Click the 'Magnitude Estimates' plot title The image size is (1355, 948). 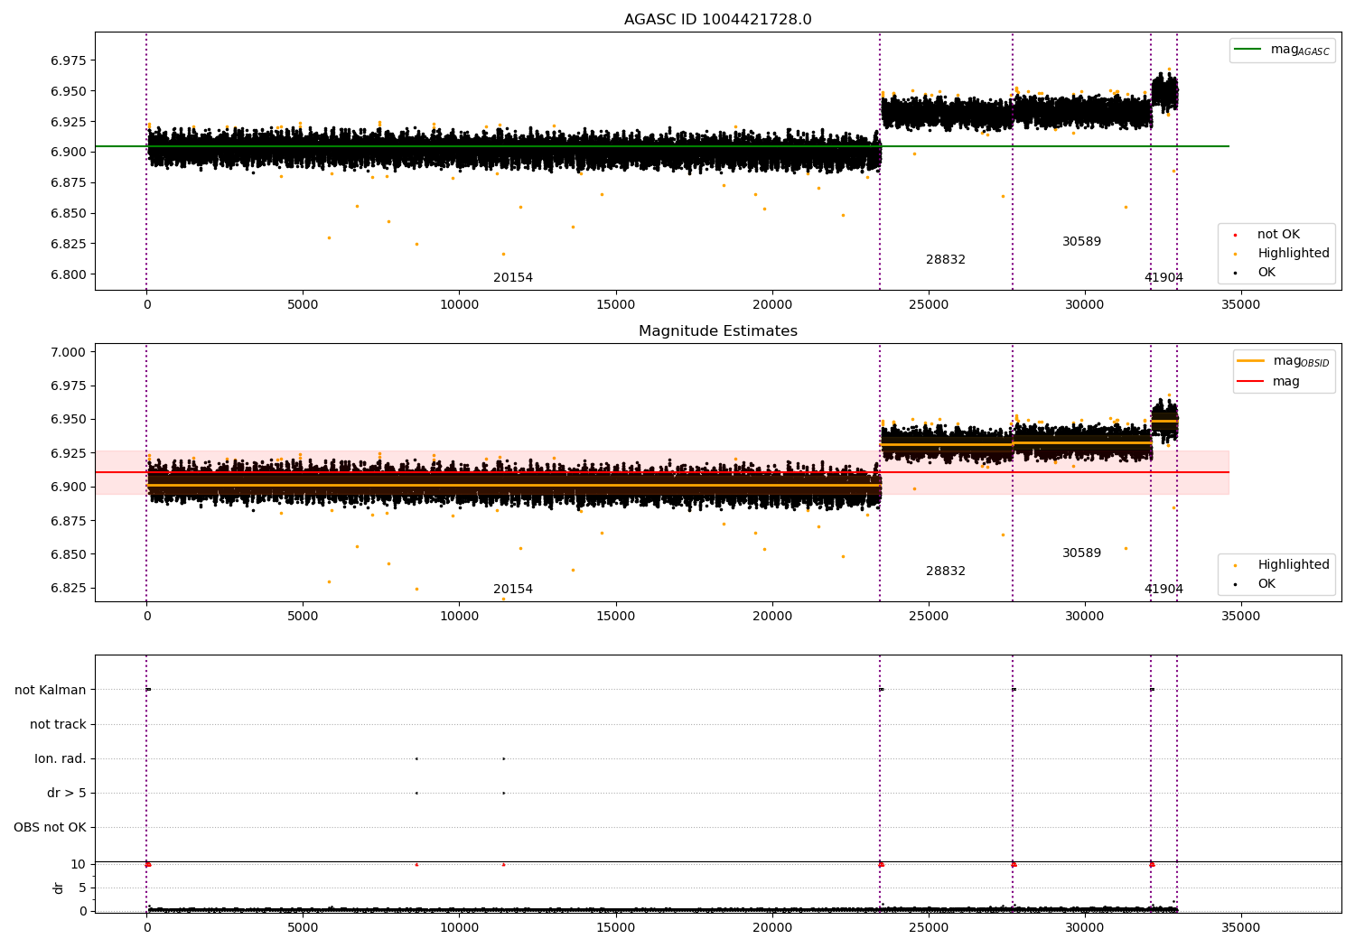tap(717, 331)
